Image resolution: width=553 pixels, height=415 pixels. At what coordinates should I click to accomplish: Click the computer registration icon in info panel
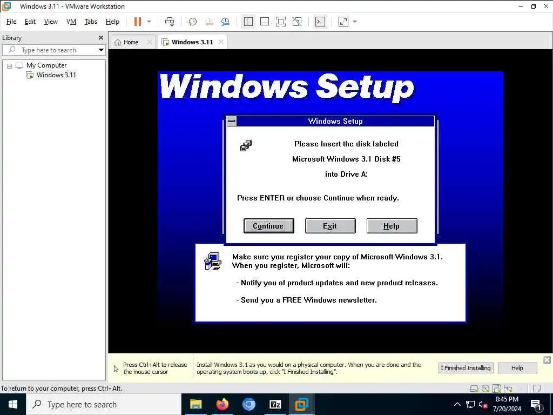click(x=213, y=261)
